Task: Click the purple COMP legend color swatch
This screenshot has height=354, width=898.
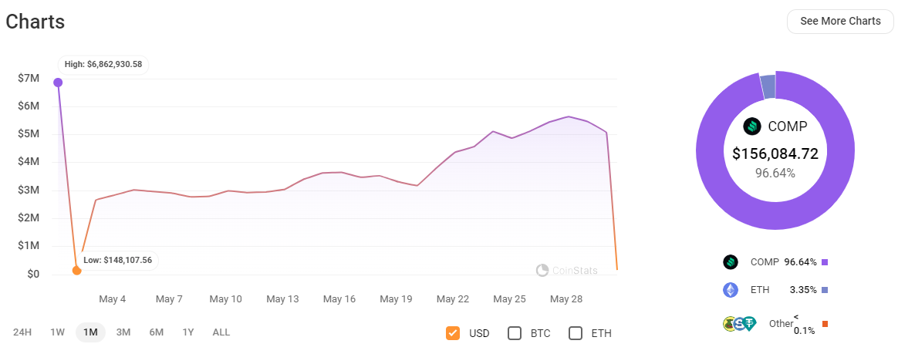Action: pos(825,262)
